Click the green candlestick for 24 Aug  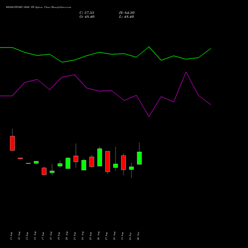pos(84,165)
